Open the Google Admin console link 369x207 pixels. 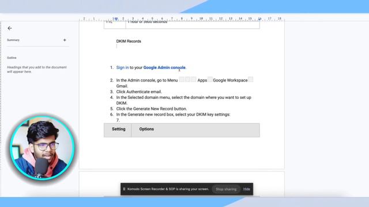pos(164,68)
